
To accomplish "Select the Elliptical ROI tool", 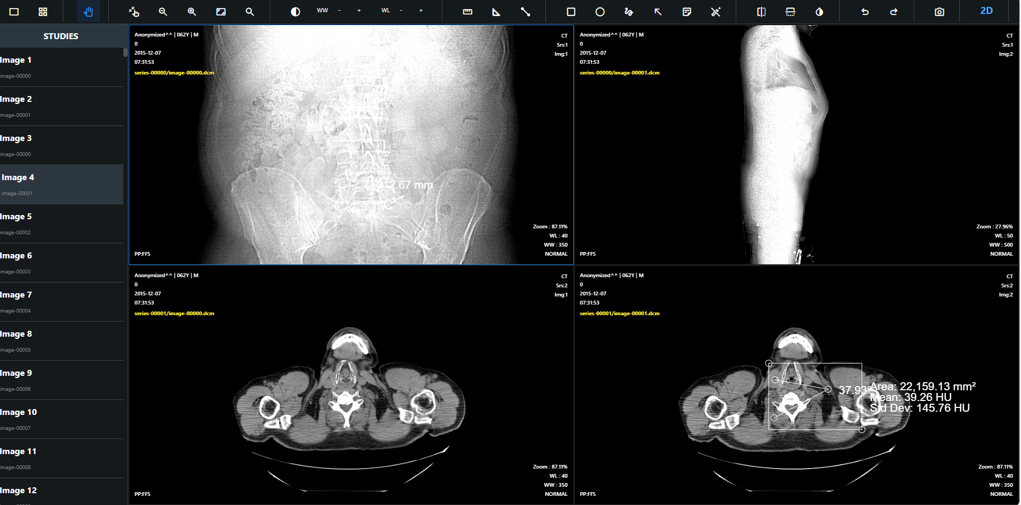I will (600, 11).
